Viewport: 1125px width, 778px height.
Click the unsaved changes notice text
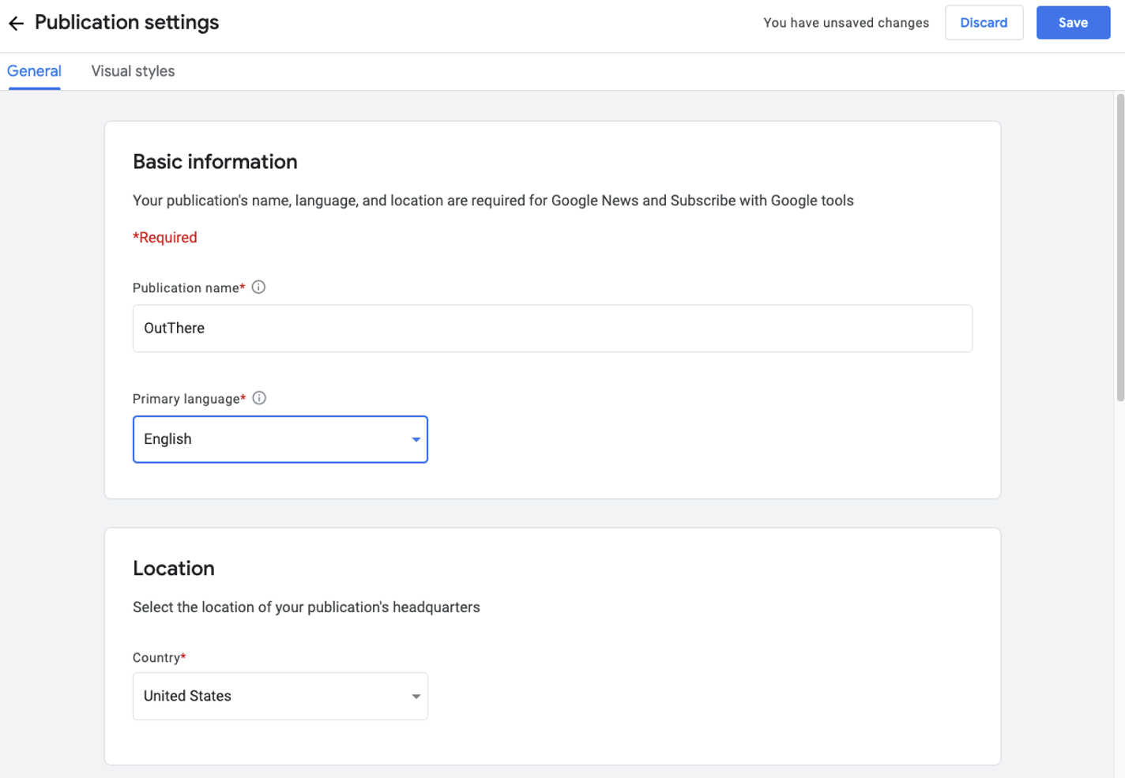pyautogui.click(x=845, y=22)
